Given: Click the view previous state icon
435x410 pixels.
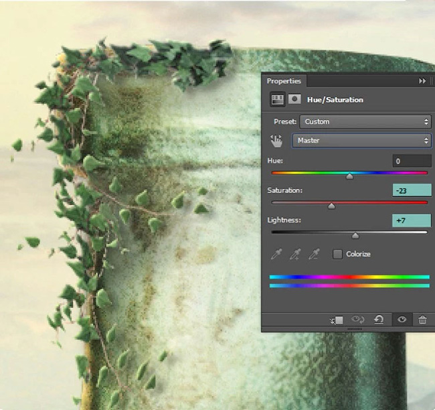Looking at the screenshot, I should 357,320.
